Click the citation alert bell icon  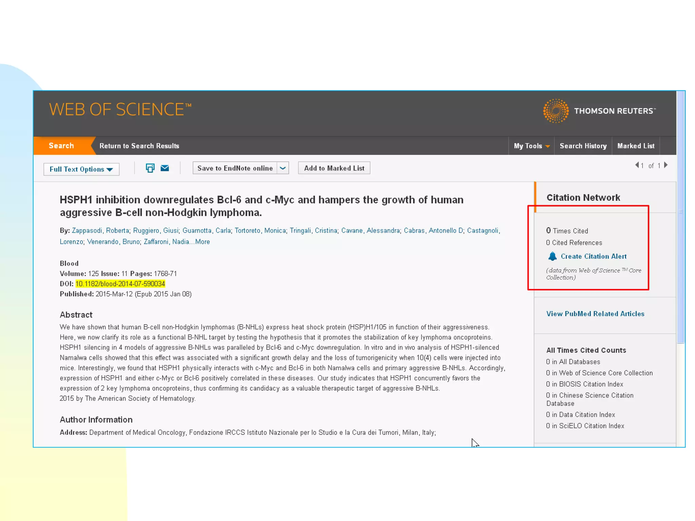tap(552, 256)
